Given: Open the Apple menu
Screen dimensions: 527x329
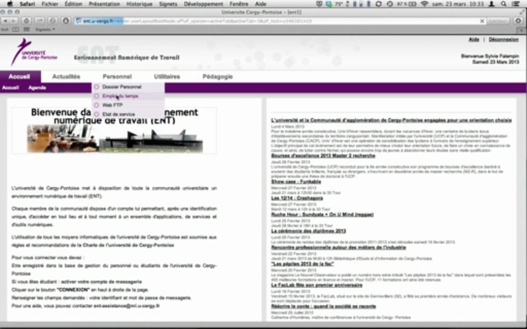Looking at the screenshot, I should point(10,4).
